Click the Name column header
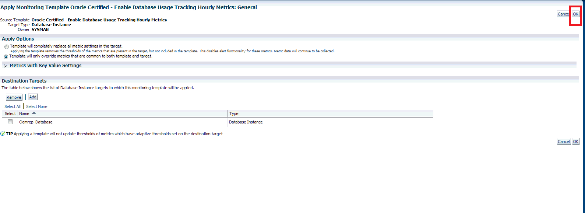Viewport: 585px width, 213px height. [x=123, y=114]
